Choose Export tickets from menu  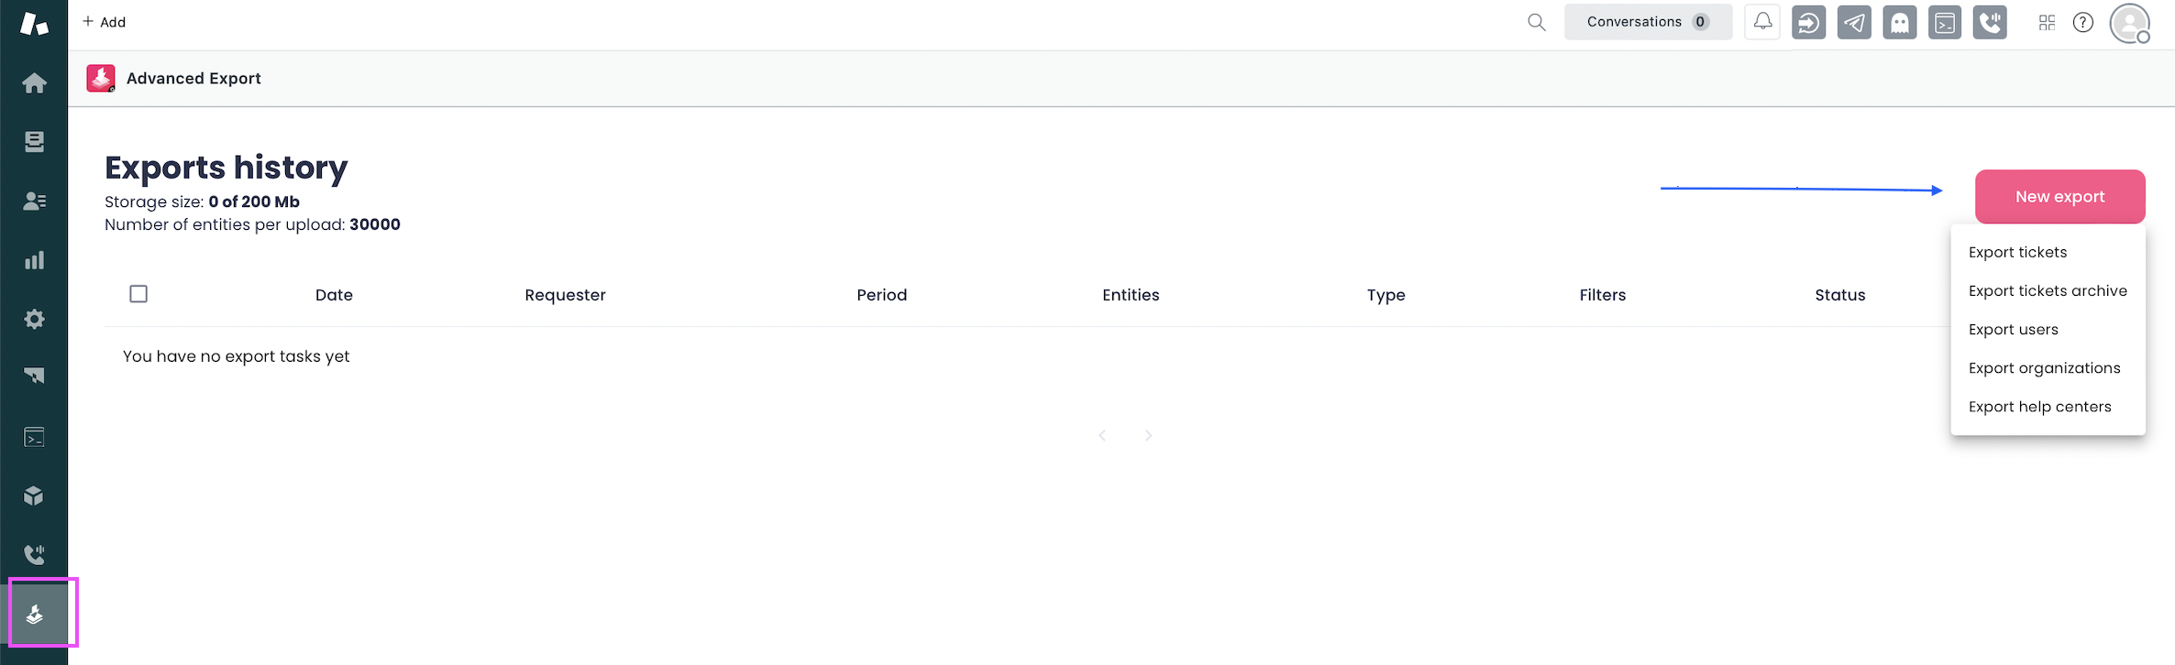2017,253
